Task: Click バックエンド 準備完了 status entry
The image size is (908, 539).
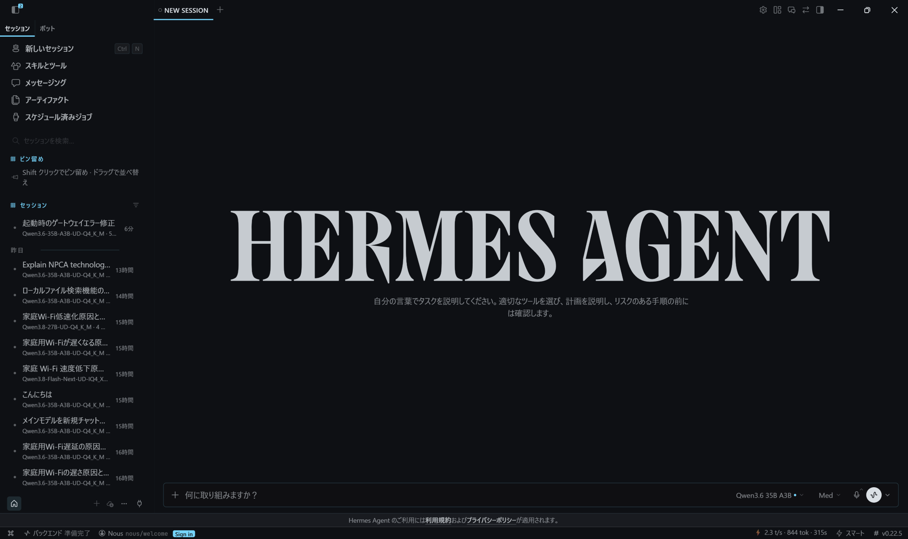Action: point(57,534)
